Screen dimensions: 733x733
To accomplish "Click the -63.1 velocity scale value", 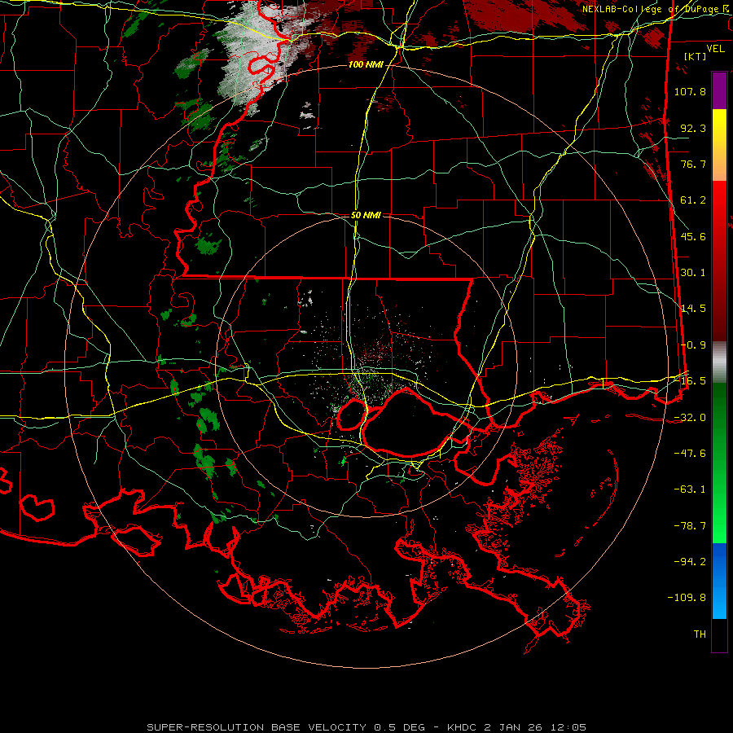I will tap(690, 489).
